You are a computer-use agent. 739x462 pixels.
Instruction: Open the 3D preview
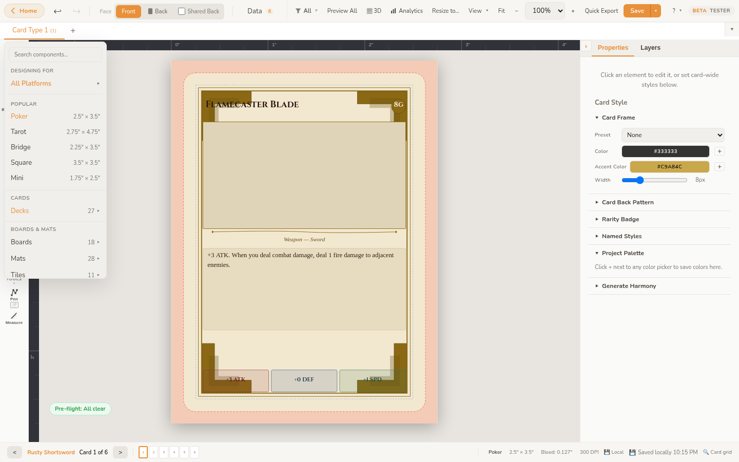[374, 11]
